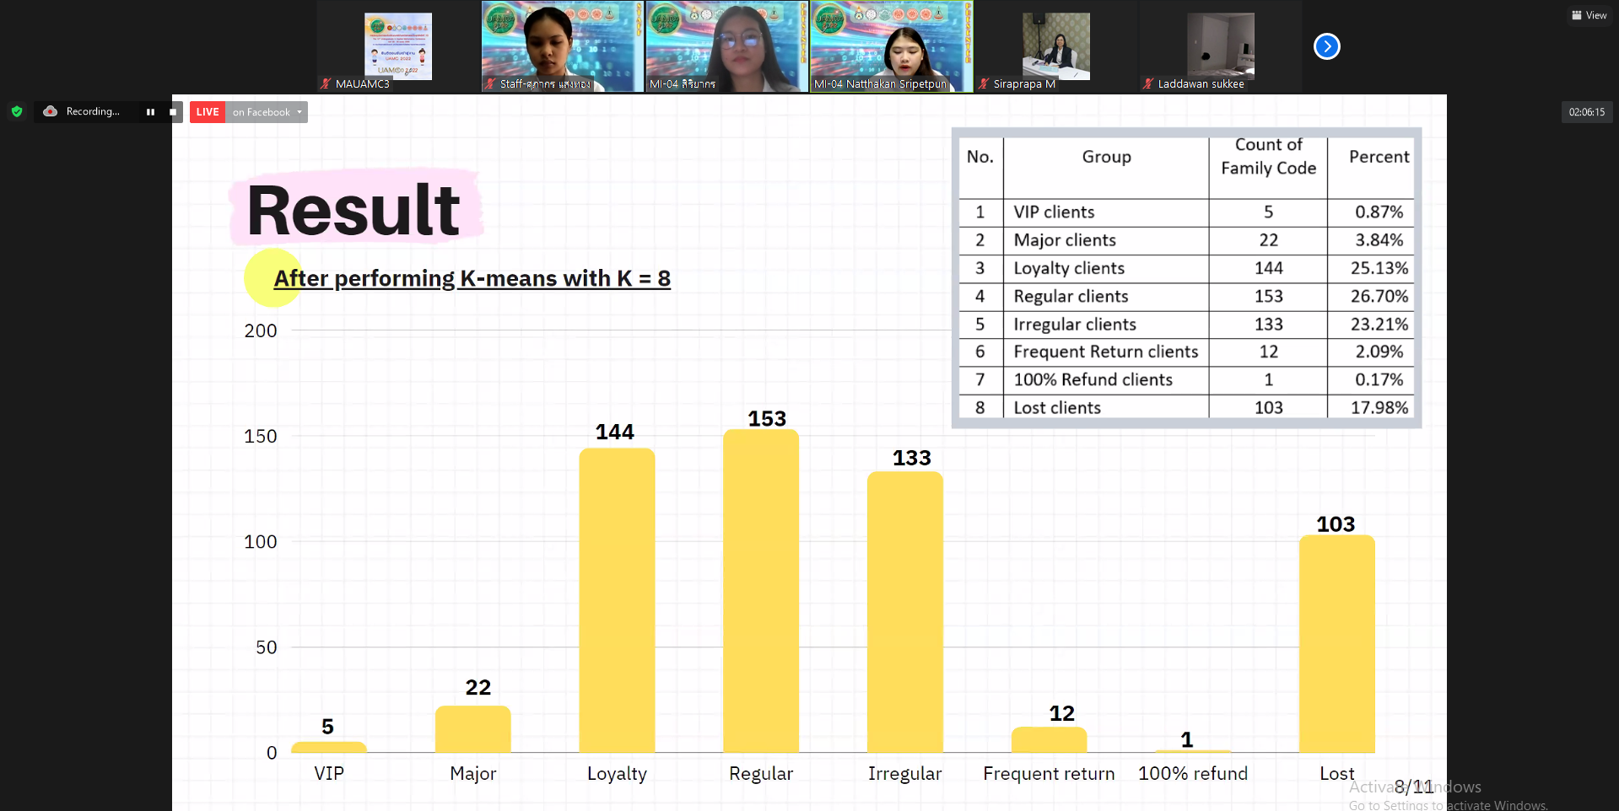Click the muted mic icon for Siraprapa M
The width and height of the screenshot is (1619, 811).
[x=984, y=83]
